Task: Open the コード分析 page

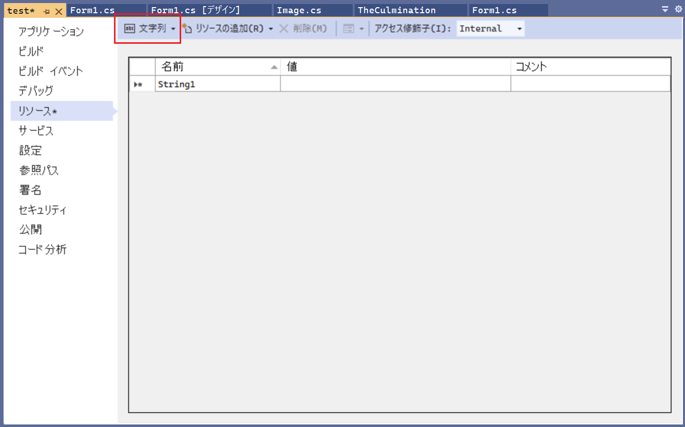Action: coord(43,250)
